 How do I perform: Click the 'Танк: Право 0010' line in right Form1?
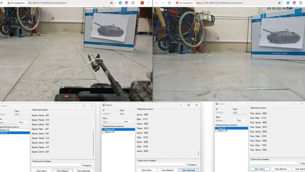pyautogui.click(x=258, y=127)
